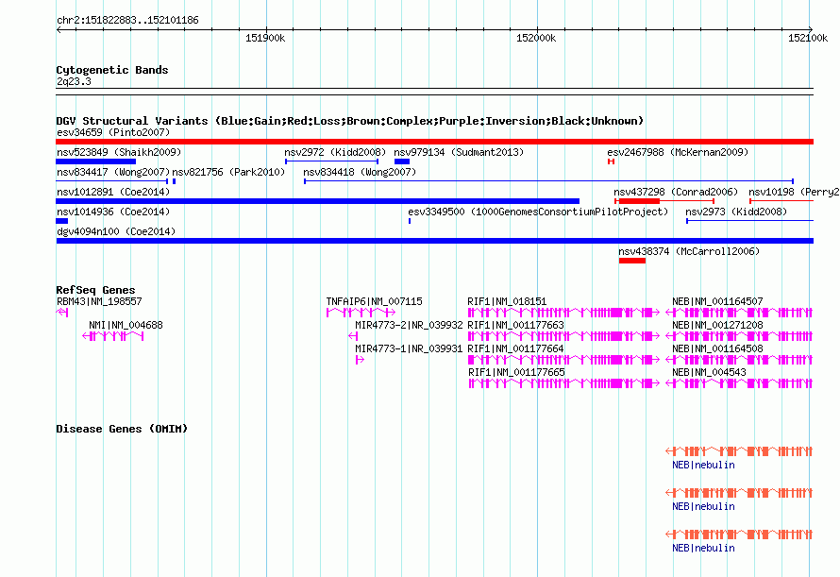Screen dimensions: 840x577
Task: Select the nsv979134 (Sudmant2013) blue block
Action: coord(402,161)
